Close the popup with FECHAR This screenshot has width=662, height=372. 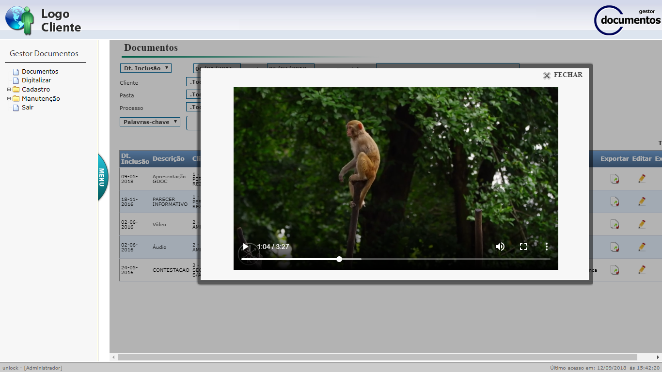pyautogui.click(x=568, y=75)
